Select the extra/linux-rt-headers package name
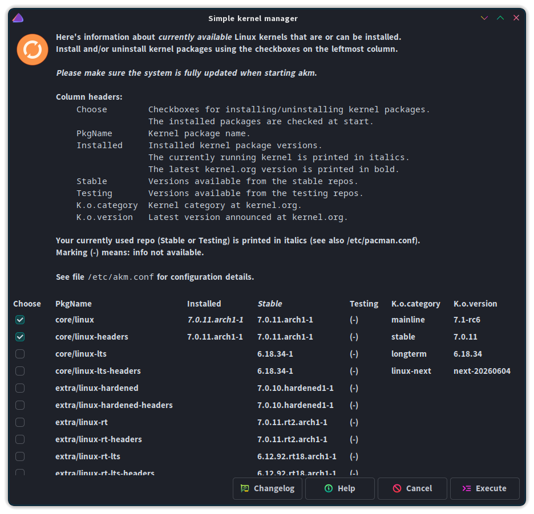This screenshot has width=534, height=514. [99, 439]
